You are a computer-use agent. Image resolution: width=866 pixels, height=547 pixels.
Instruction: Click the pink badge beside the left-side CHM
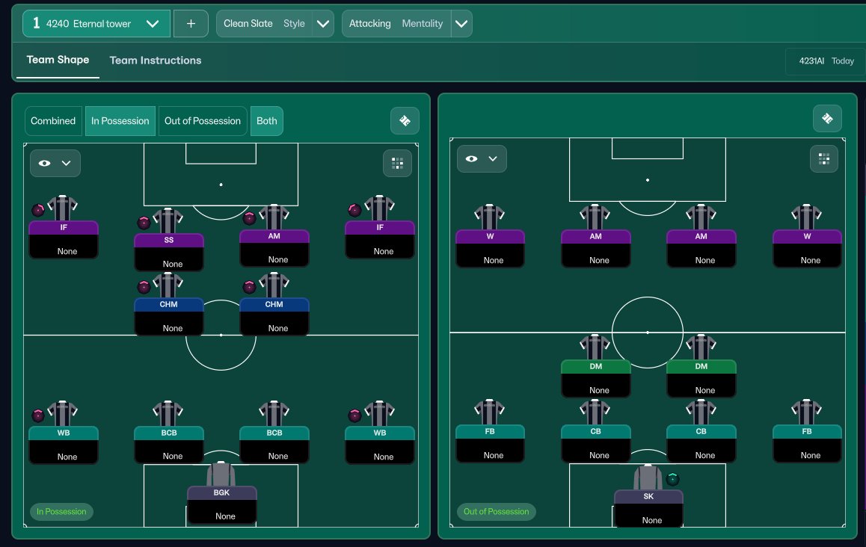click(144, 286)
